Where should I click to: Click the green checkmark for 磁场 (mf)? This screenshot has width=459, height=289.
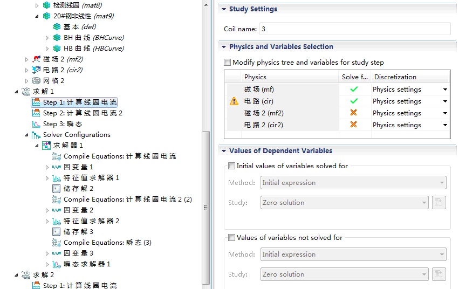point(354,90)
